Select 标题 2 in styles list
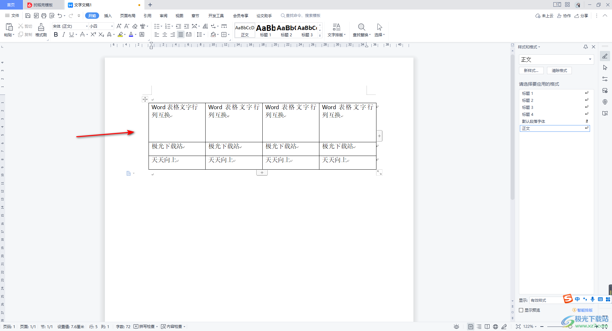 [x=555, y=100]
